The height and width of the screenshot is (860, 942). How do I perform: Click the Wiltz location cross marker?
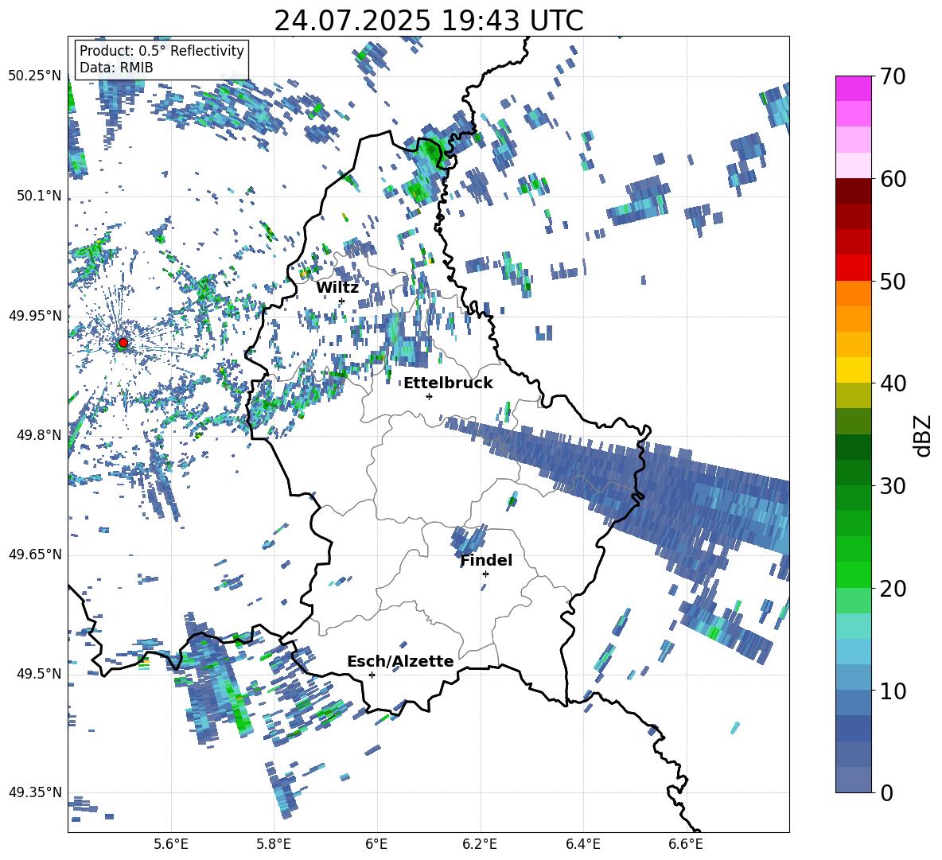[342, 301]
